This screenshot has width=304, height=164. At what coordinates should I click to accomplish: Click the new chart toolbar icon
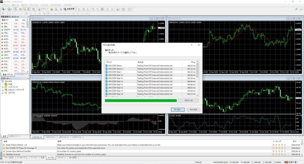pyautogui.click(x=3, y=9)
